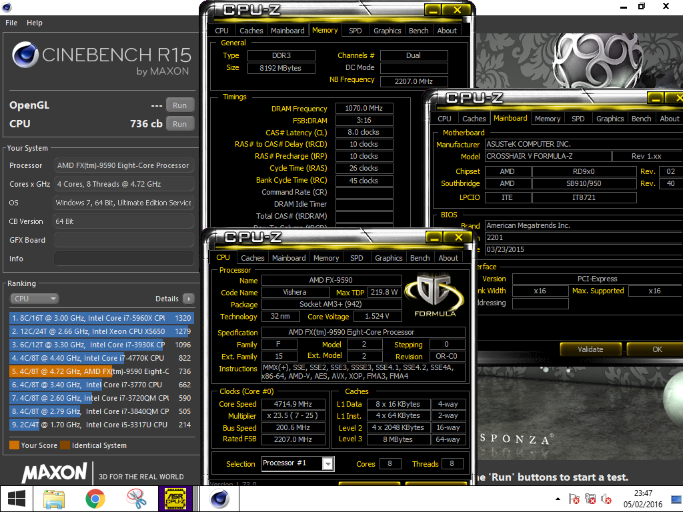Screen dimensions: 683x512
Task: Click the GFX Board field
Action: pos(123,240)
